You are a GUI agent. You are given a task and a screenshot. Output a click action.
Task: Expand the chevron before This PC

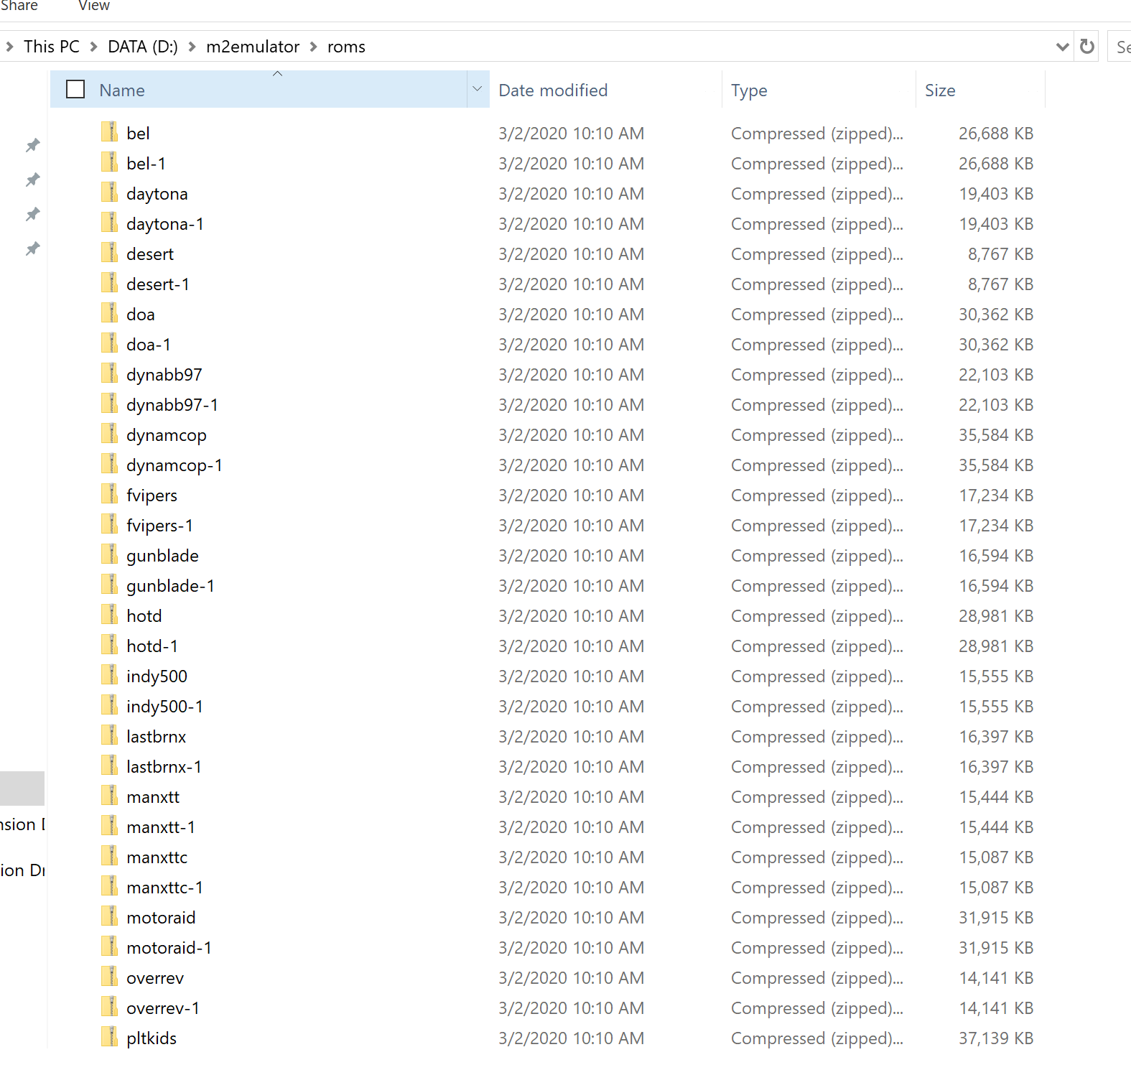[9, 47]
